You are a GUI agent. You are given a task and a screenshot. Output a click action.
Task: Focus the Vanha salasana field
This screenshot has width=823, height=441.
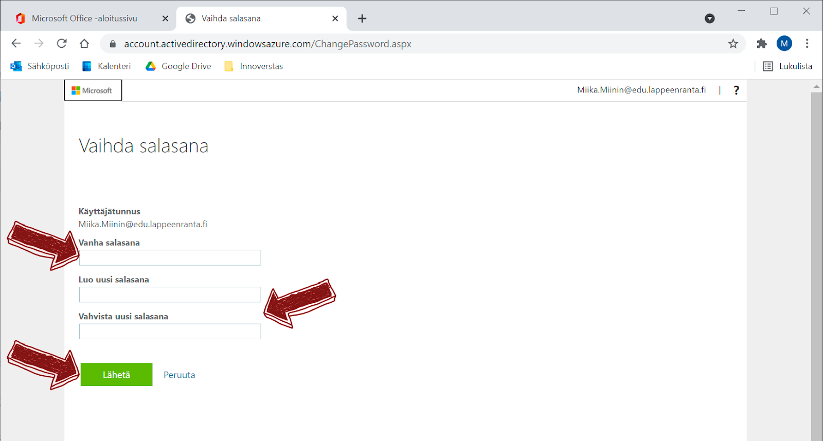pos(170,258)
